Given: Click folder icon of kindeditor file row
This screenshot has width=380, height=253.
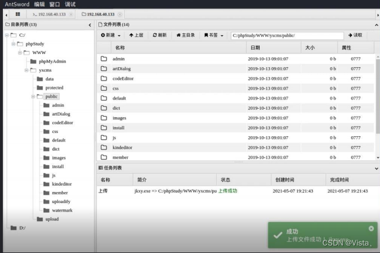Looking at the screenshot, I should pyautogui.click(x=103, y=147).
